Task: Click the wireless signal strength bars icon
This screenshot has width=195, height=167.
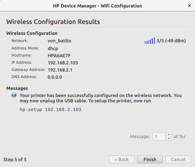Action: 150,41
